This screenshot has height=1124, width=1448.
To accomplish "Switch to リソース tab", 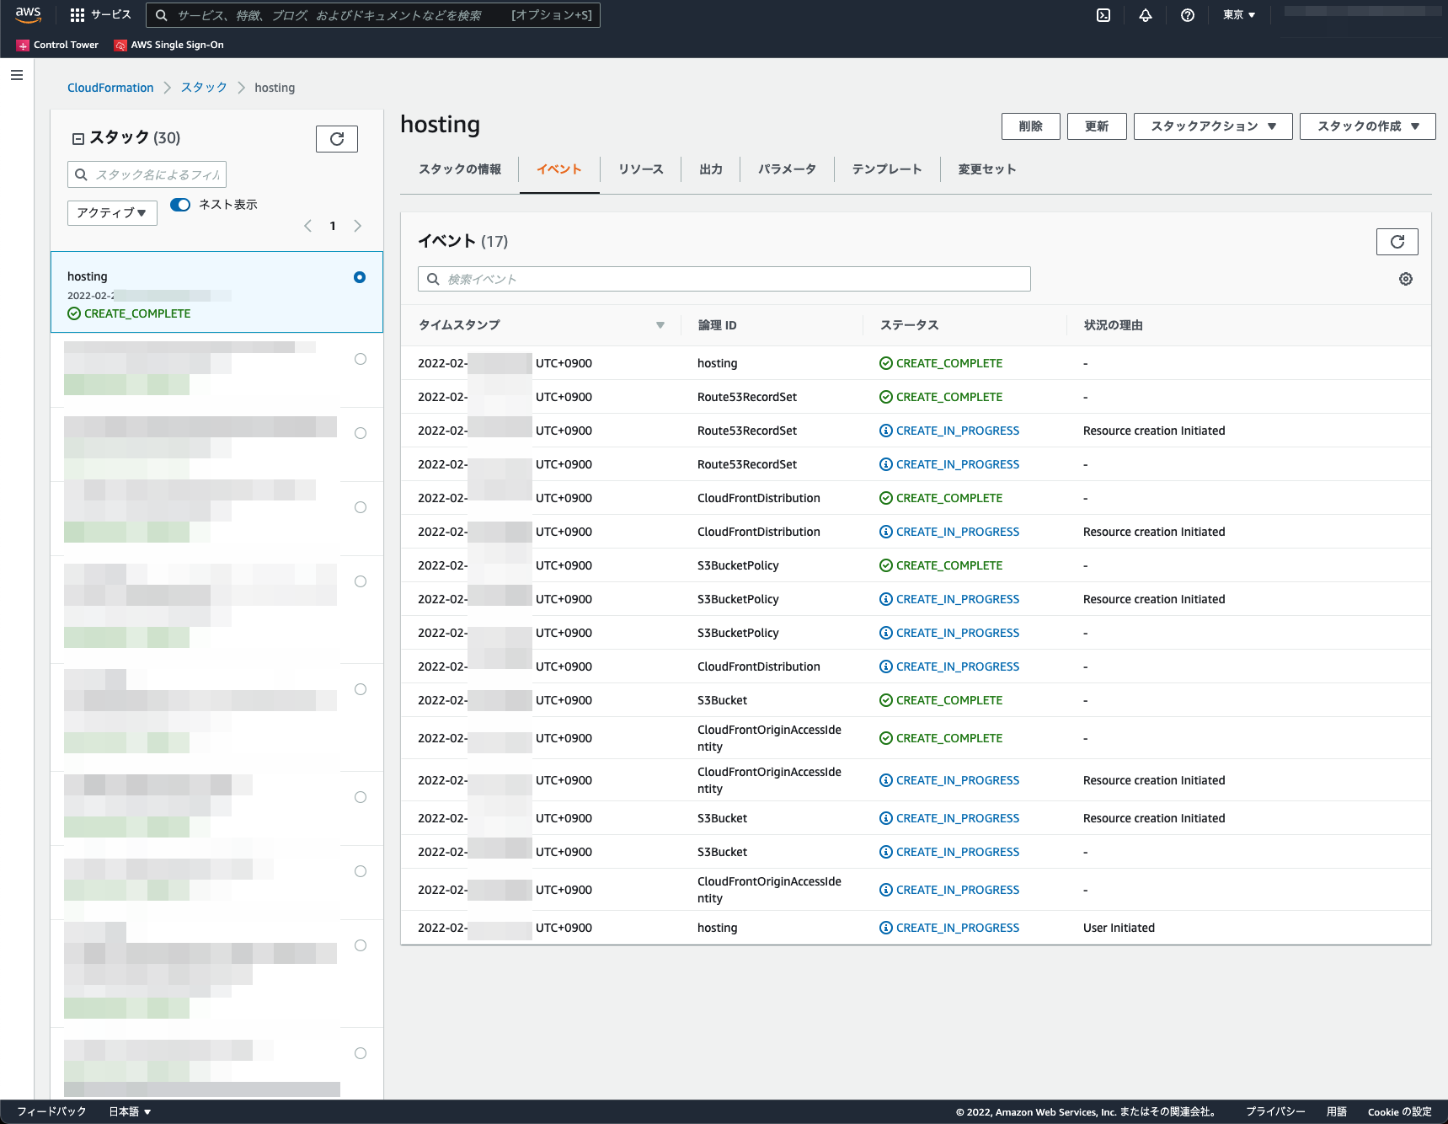I will 641,169.
